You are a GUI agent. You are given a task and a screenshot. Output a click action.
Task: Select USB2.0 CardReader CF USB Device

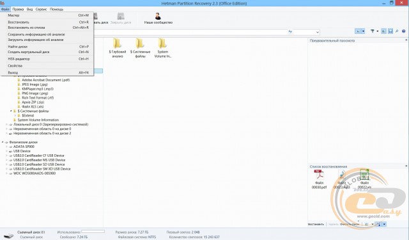[x=38, y=156]
